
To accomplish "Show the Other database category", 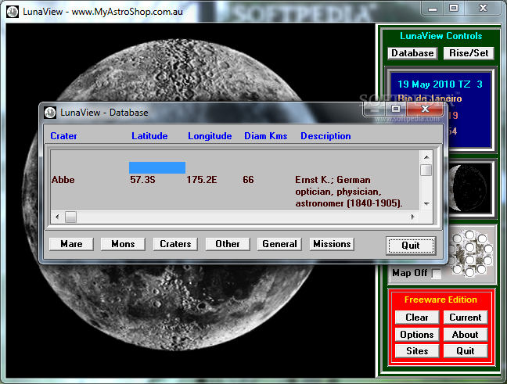I will 228,244.
